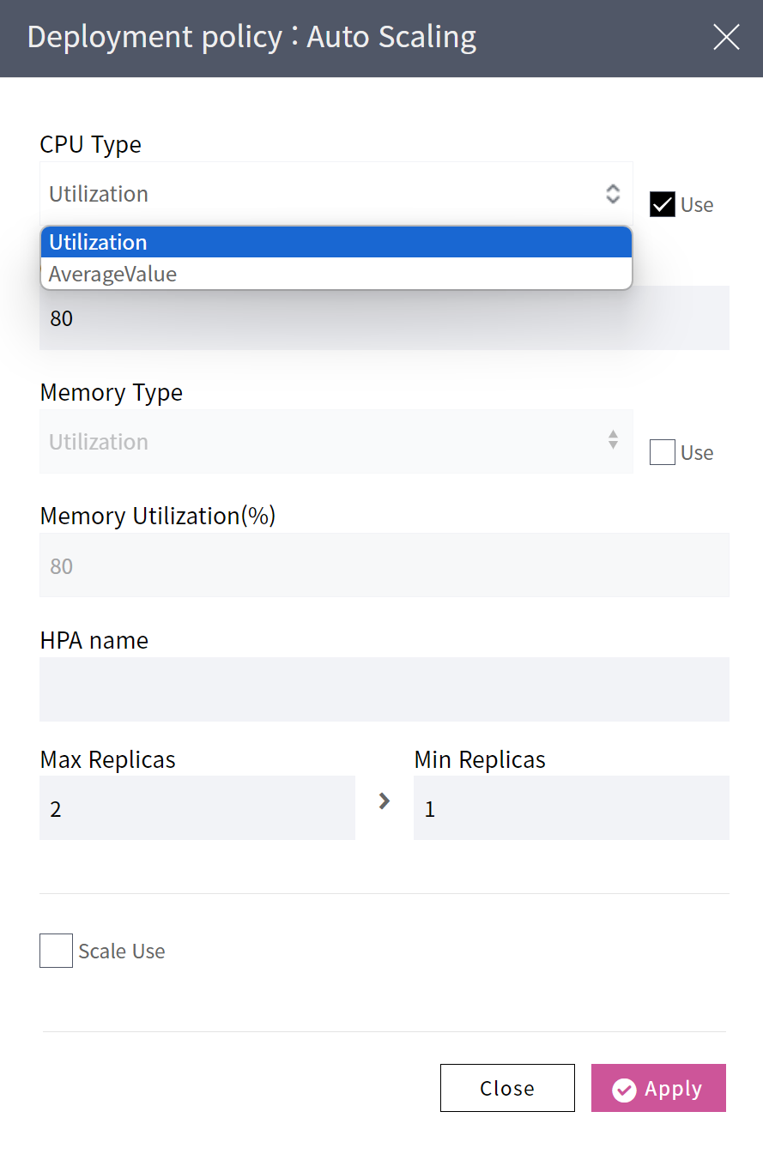Choose AverageValue from the CPU Type list
The width and height of the screenshot is (763, 1154).
pyautogui.click(x=335, y=275)
